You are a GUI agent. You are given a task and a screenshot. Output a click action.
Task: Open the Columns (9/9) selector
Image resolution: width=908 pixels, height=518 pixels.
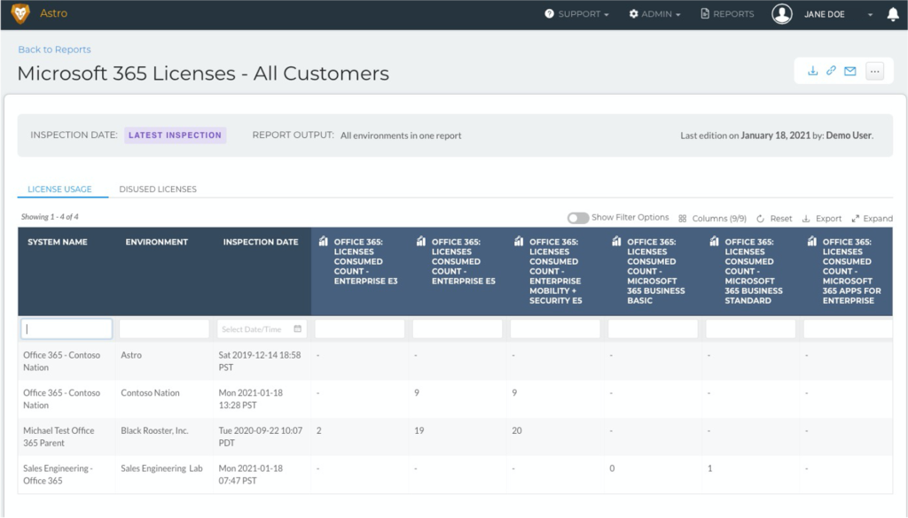point(712,219)
